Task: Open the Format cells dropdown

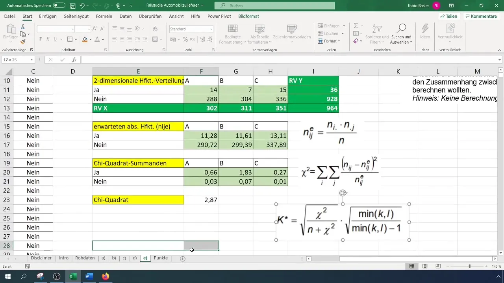Action: point(329,41)
